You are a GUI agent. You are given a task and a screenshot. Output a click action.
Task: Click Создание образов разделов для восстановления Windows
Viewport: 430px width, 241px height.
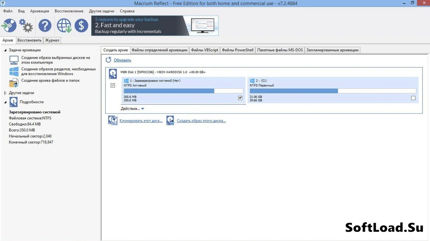(58, 71)
